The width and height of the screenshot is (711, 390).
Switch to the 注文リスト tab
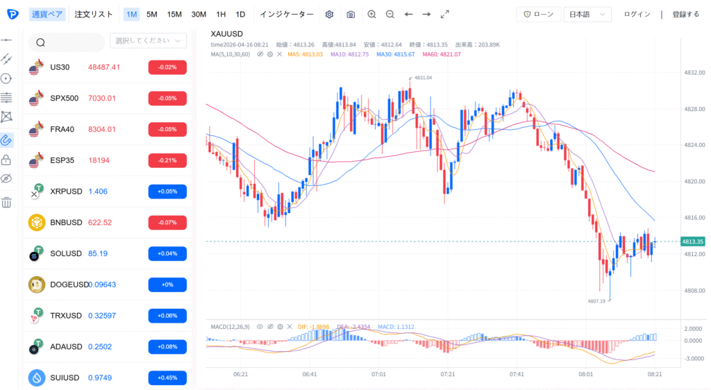coord(94,15)
